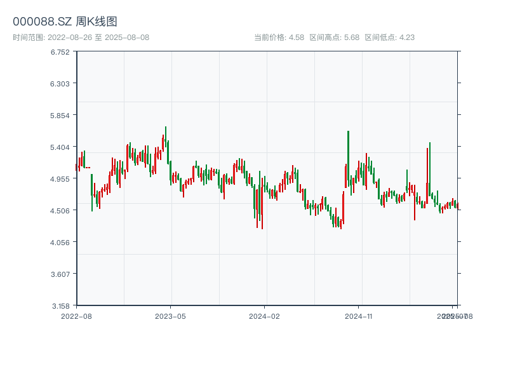Click the 5.854 price axis label

pyautogui.click(x=60, y=116)
